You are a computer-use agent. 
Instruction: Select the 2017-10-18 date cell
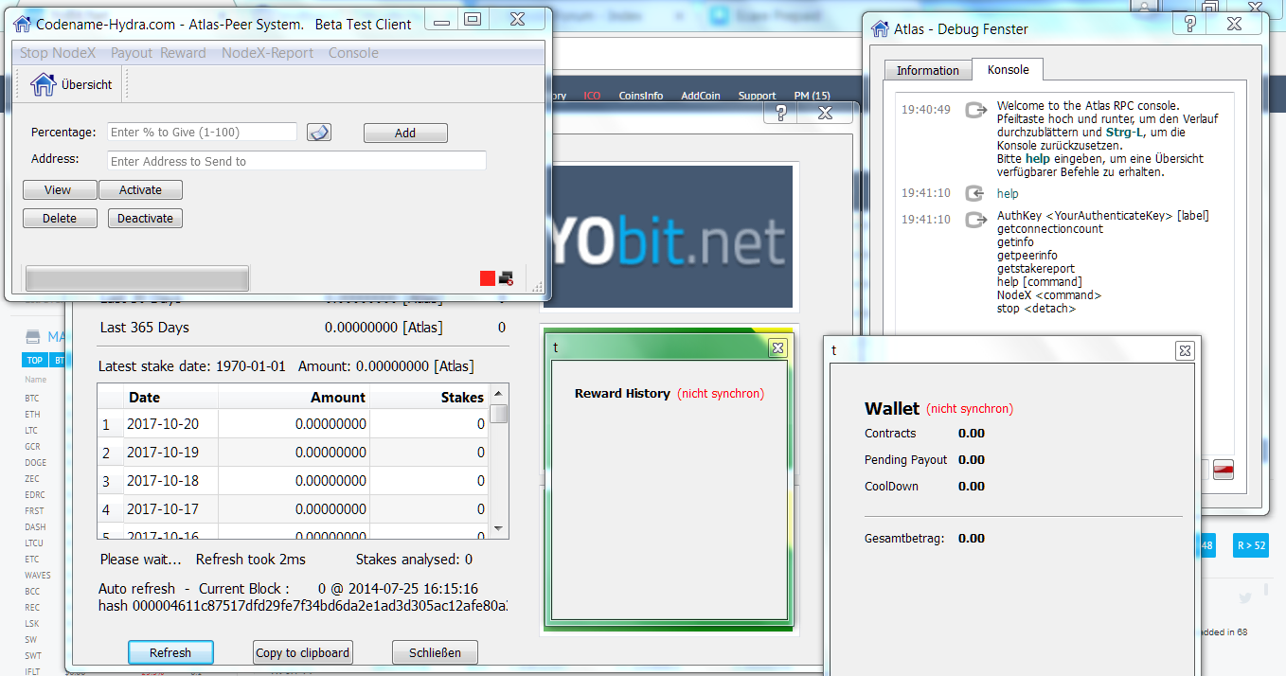170,481
